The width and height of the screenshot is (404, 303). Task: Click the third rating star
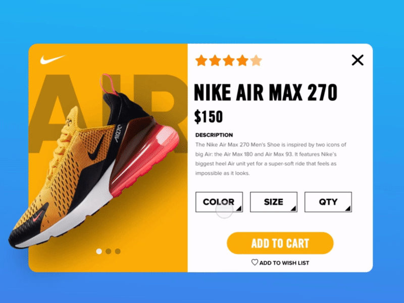click(x=229, y=61)
